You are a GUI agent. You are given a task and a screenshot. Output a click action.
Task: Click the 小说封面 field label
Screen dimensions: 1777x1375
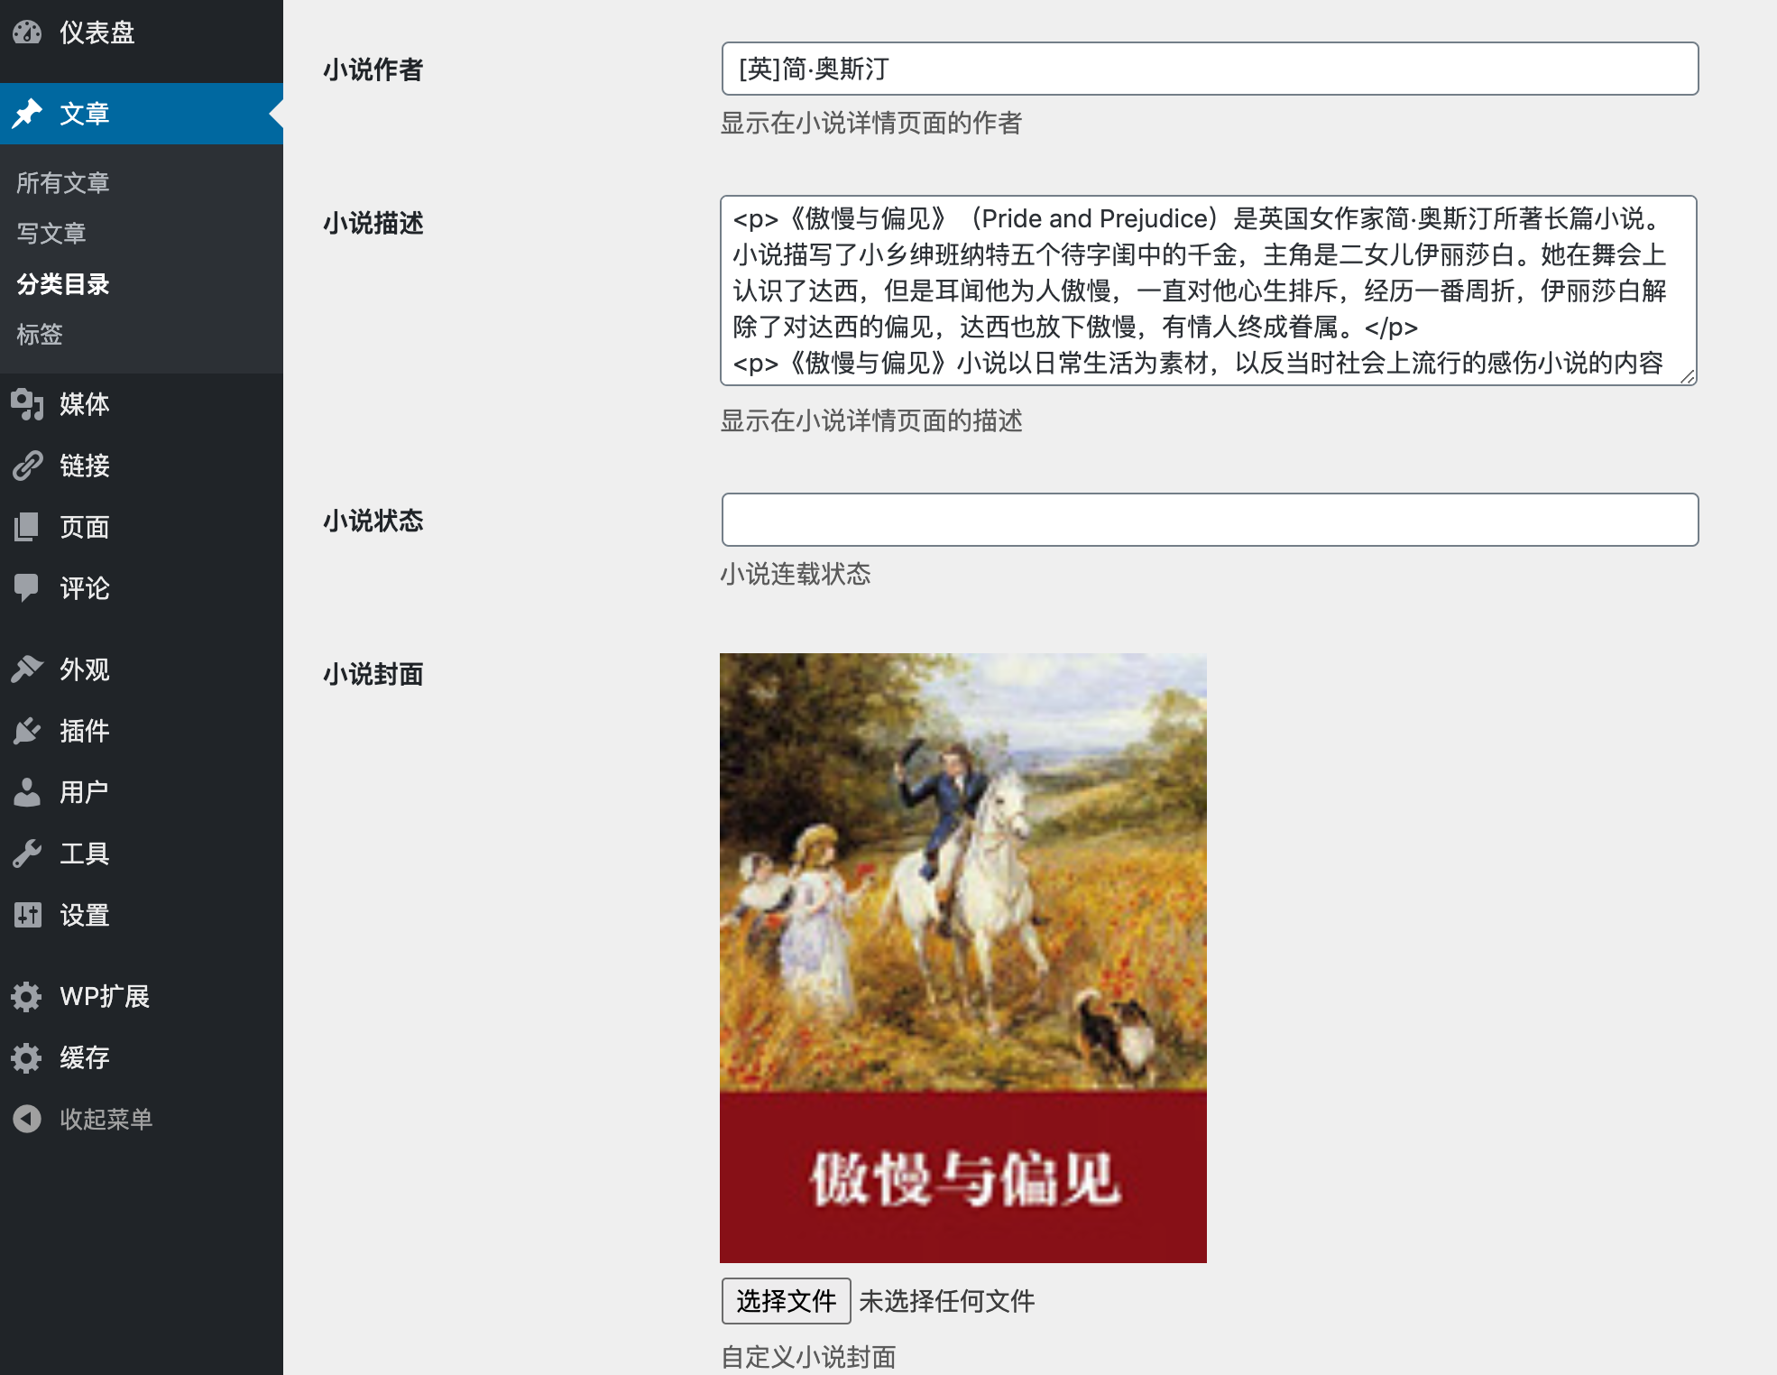373,674
